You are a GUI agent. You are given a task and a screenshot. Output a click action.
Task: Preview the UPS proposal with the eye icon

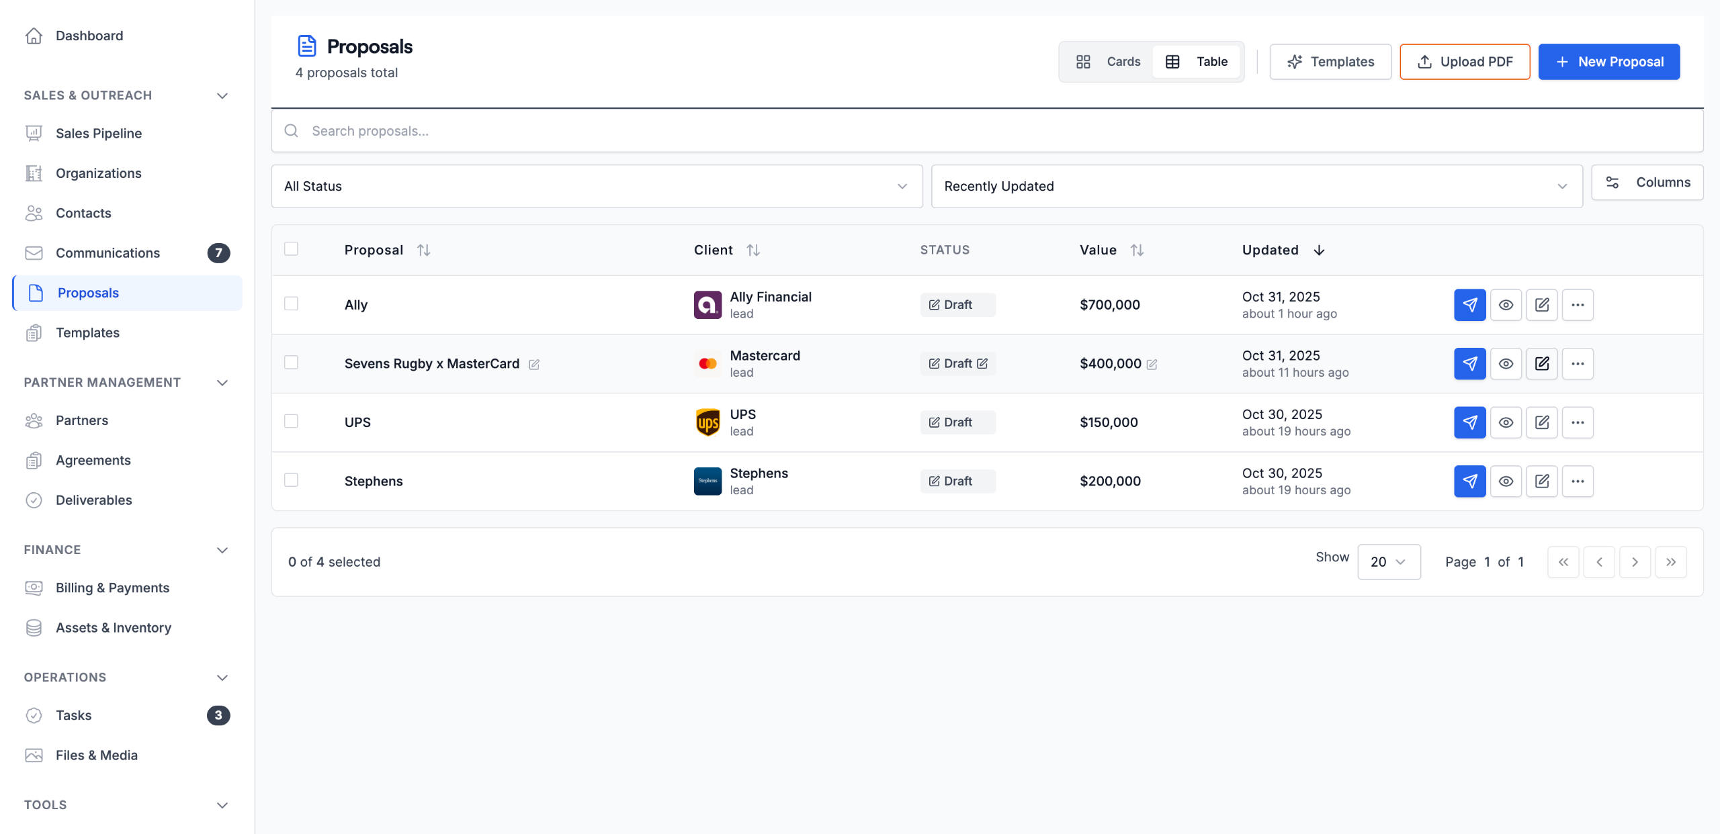pos(1506,422)
